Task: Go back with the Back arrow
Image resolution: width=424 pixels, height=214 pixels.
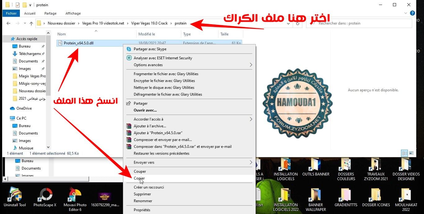Action: point(8,23)
